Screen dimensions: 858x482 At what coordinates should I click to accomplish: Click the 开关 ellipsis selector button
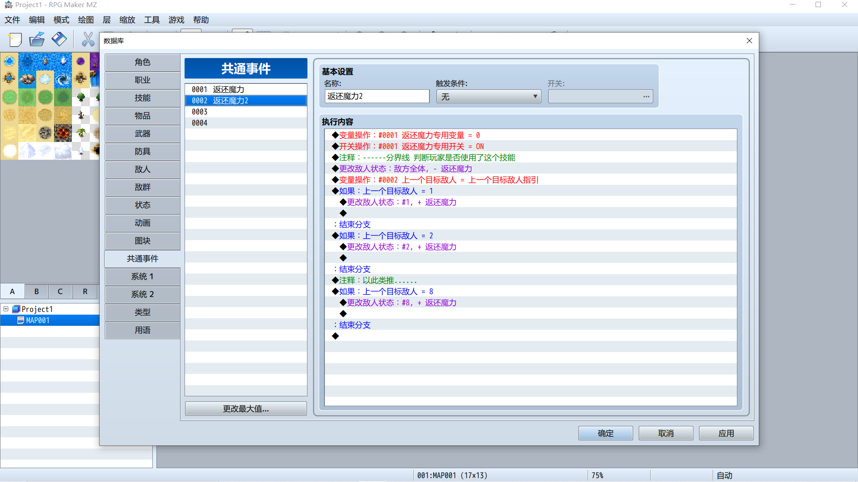tap(646, 96)
